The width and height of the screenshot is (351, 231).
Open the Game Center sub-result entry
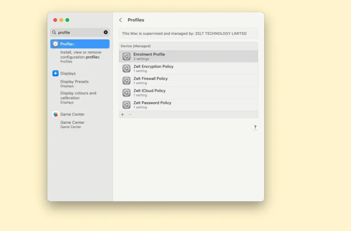point(72,125)
